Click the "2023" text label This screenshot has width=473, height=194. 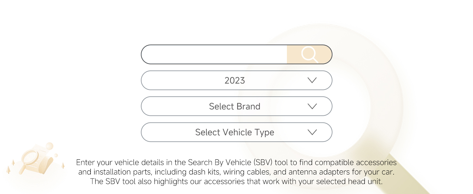point(235,81)
